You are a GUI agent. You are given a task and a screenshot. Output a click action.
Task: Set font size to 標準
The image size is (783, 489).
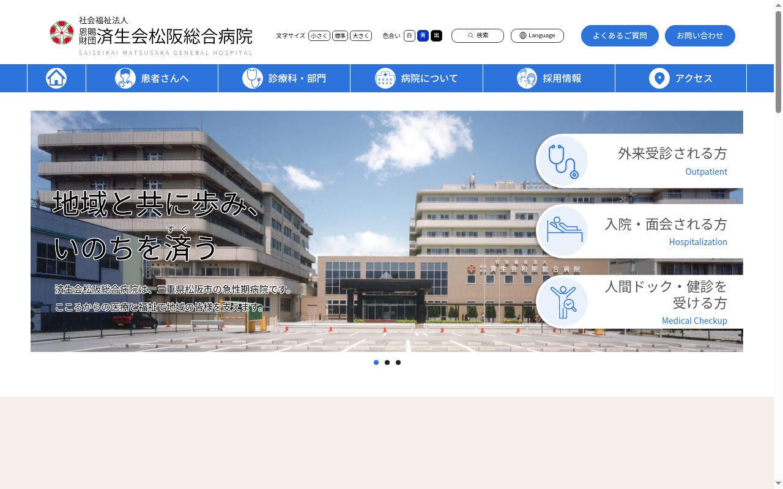(340, 35)
